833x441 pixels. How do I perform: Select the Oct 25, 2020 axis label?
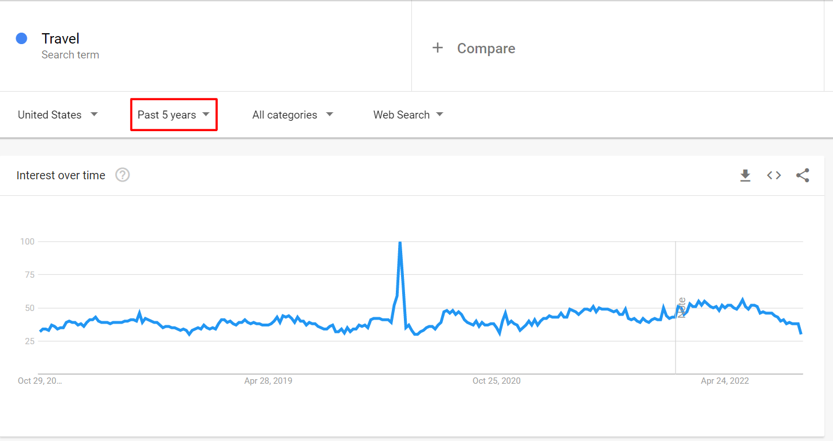point(496,381)
